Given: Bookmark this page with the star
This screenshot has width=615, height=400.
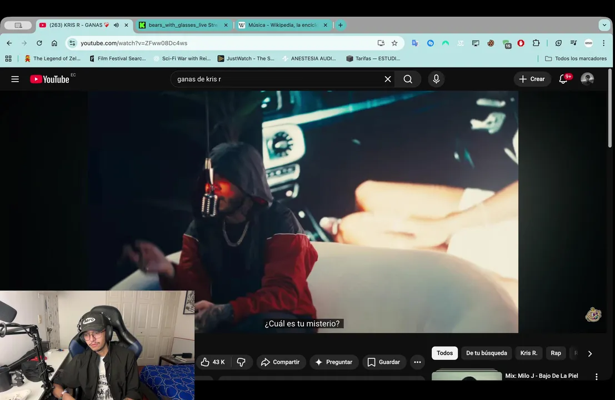Looking at the screenshot, I should tap(394, 43).
